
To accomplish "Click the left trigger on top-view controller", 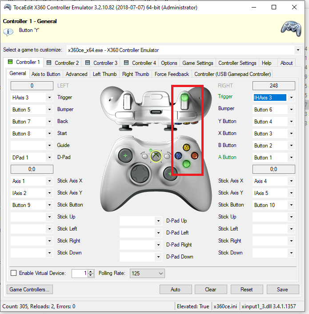I will click(127, 102).
